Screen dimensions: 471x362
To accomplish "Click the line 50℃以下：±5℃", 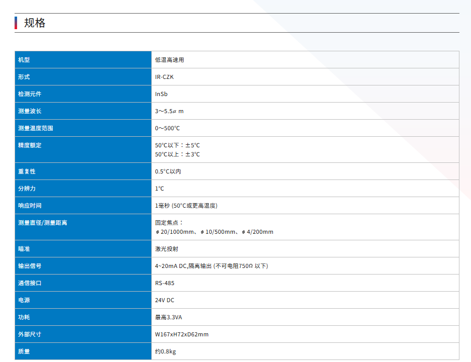I will pyautogui.click(x=177, y=145).
